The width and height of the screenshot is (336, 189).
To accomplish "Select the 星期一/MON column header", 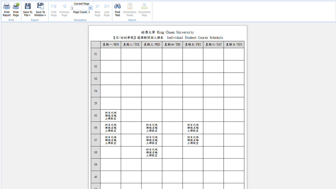I will click(x=111, y=45).
